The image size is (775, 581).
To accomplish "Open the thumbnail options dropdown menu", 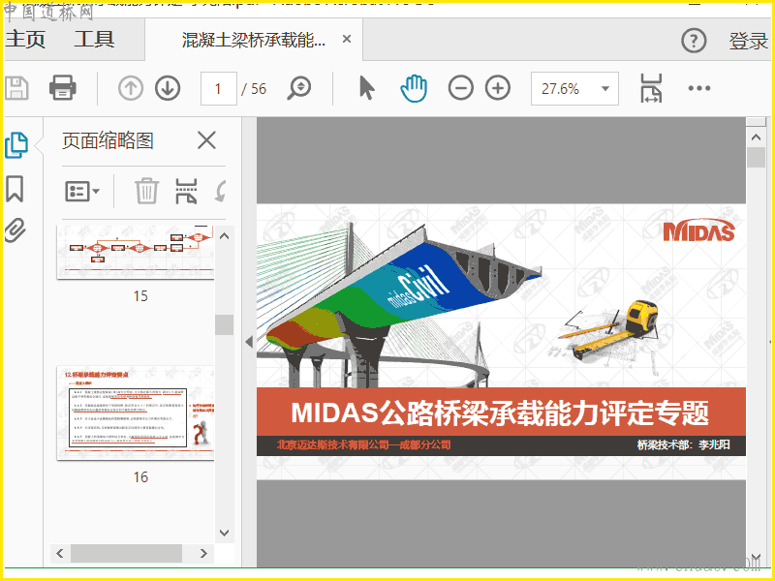I will click(x=82, y=191).
